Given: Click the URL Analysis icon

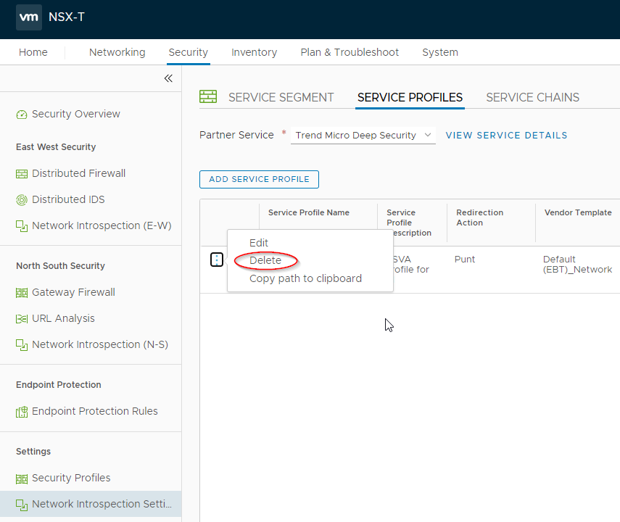Looking at the screenshot, I should (22, 319).
